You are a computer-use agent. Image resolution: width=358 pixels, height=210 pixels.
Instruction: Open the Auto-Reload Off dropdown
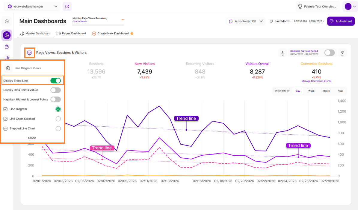246,21
